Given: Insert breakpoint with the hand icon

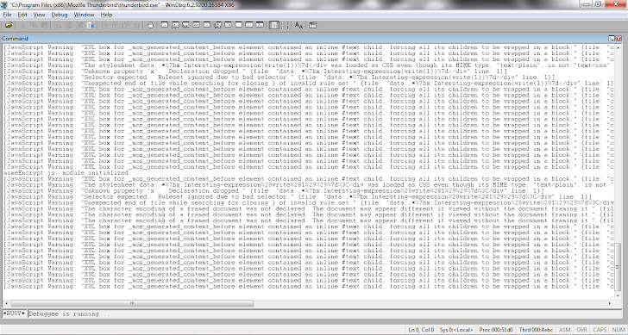Looking at the screenshot, I should pos(150,25).
